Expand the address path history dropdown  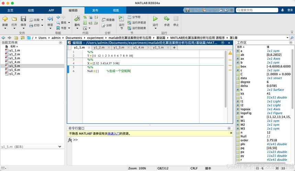(x=287, y=38)
